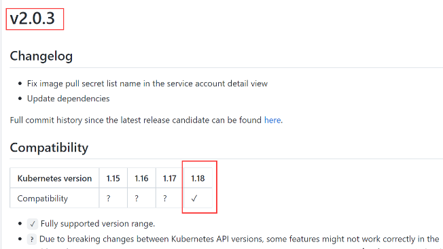This screenshot has width=443, height=249.
Task: Open the 'here' commit history link
Action: click(x=272, y=120)
